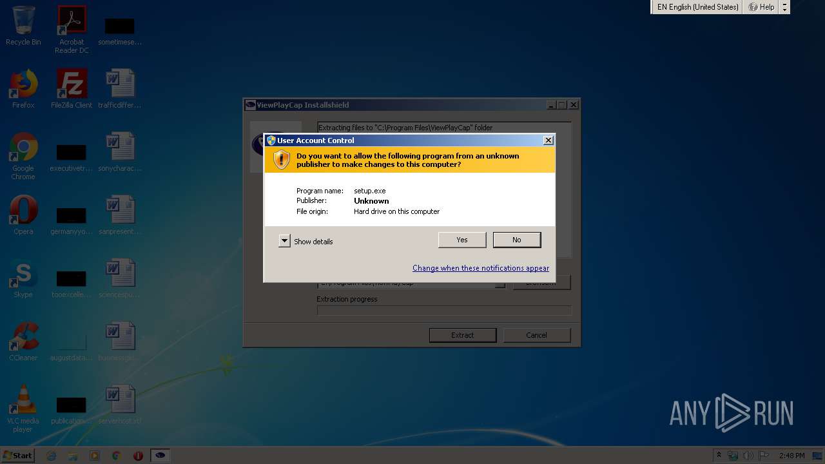
Task: Open Firefox desktop shortcut
Action: coord(23,89)
